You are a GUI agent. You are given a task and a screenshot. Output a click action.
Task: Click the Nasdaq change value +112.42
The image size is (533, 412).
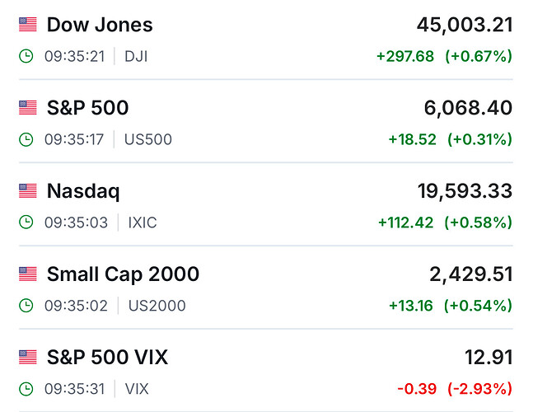click(405, 222)
